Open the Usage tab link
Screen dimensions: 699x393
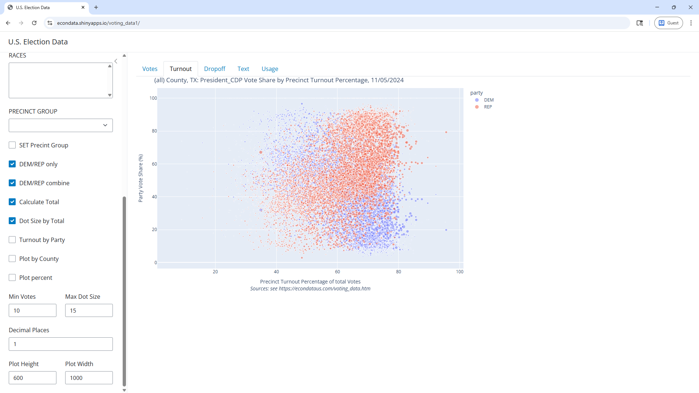(270, 69)
